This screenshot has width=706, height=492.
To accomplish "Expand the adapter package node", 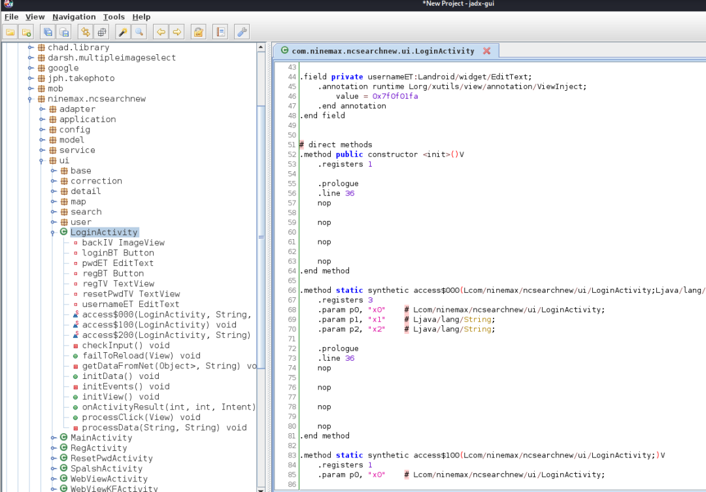I will (x=42, y=109).
